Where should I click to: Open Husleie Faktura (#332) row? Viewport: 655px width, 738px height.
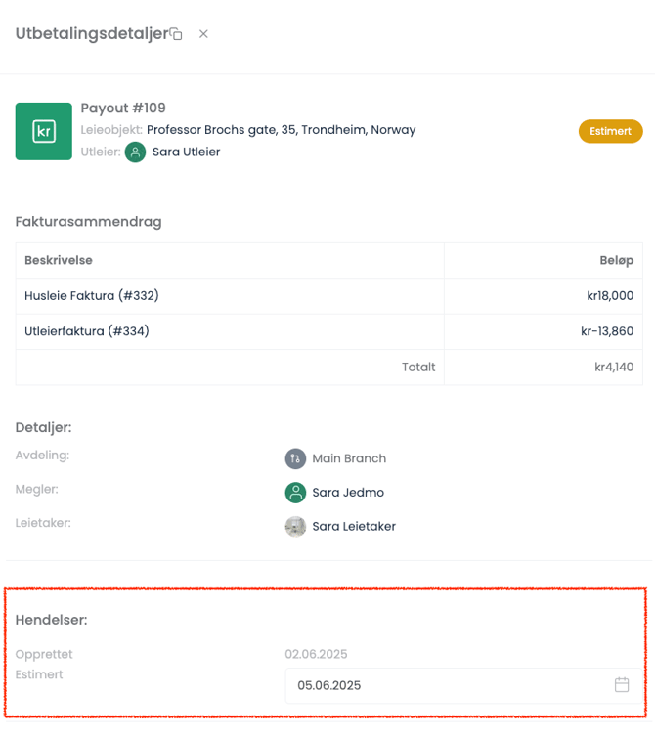coord(92,296)
